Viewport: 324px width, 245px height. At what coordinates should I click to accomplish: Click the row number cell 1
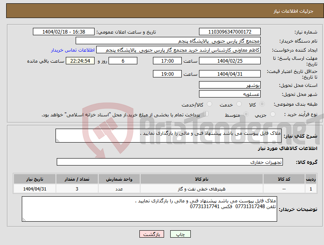point(310,189)
